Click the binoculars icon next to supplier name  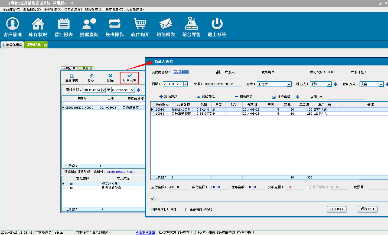click(x=219, y=72)
